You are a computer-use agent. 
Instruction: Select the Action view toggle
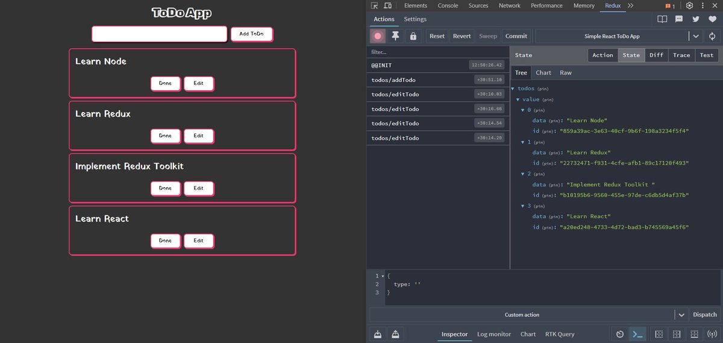[602, 55]
